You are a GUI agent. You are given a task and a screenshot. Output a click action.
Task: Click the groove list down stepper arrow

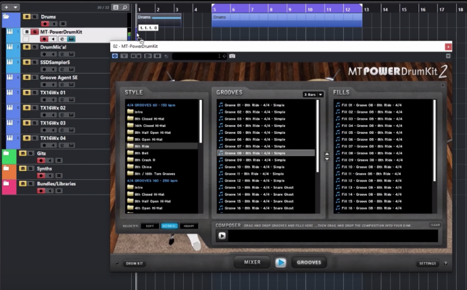327,159
